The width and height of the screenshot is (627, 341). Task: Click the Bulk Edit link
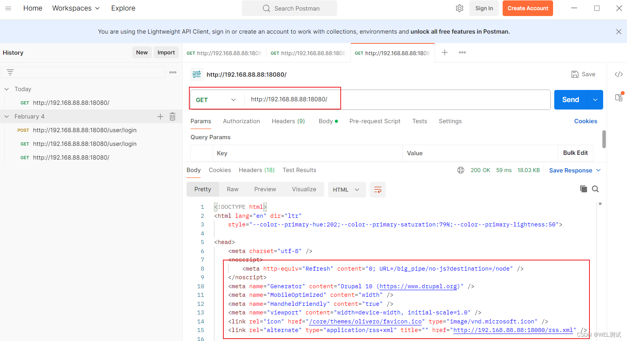[x=575, y=153]
